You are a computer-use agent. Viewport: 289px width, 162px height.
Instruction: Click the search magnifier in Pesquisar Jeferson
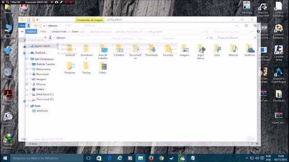[255, 38]
